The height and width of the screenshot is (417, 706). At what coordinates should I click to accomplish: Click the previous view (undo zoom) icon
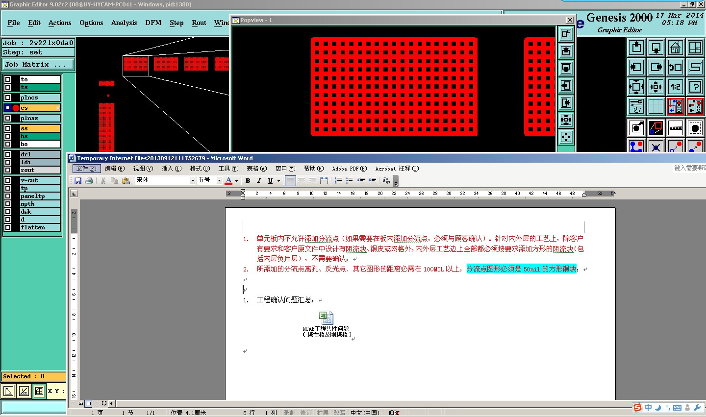click(x=676, y=67)
